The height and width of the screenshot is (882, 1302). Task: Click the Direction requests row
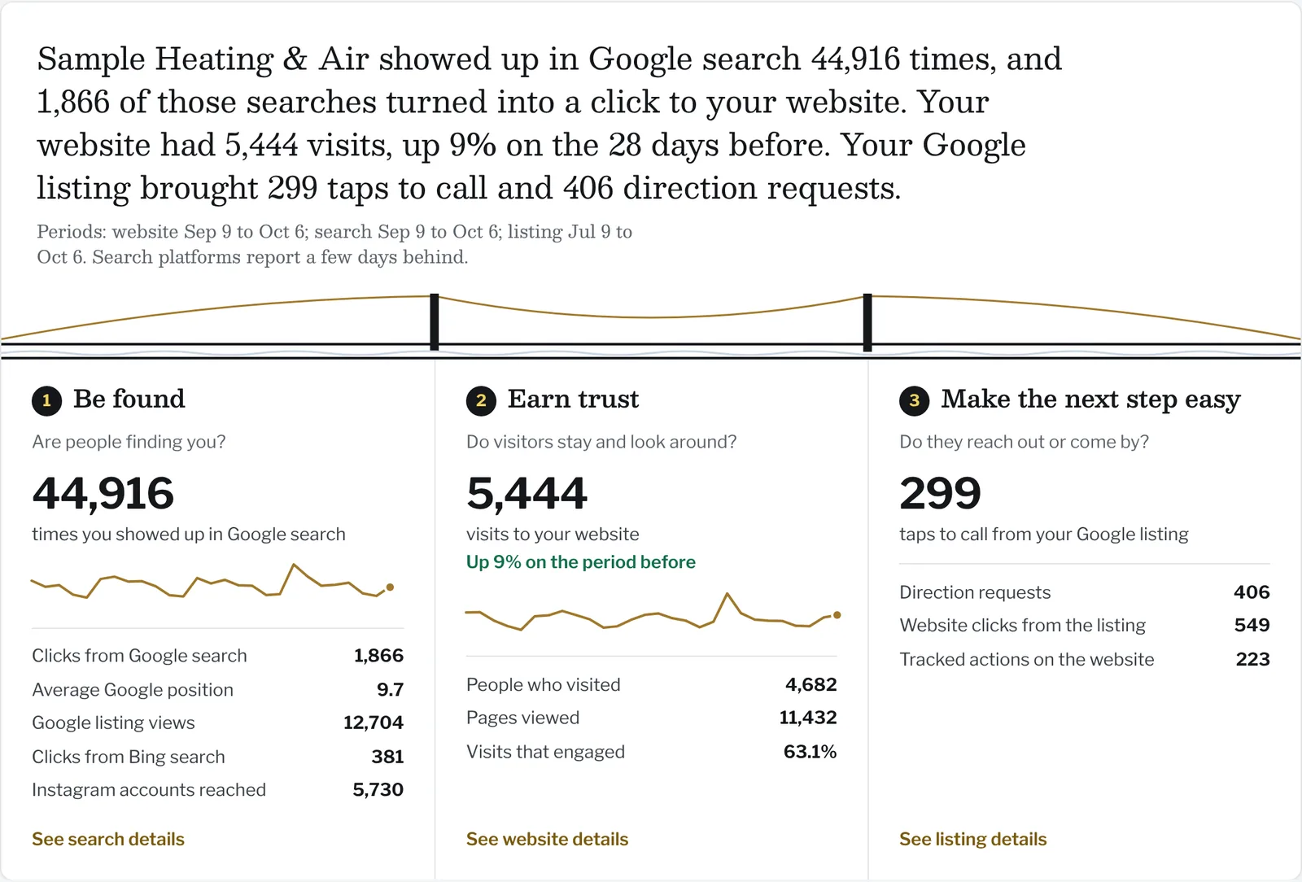(1084, 592)
